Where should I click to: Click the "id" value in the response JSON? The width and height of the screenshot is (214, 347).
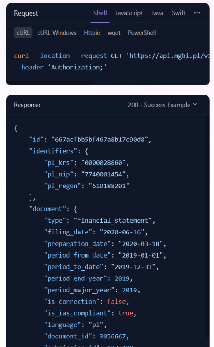100,140
